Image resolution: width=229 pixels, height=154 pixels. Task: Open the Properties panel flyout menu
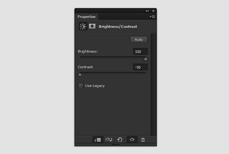152,17
